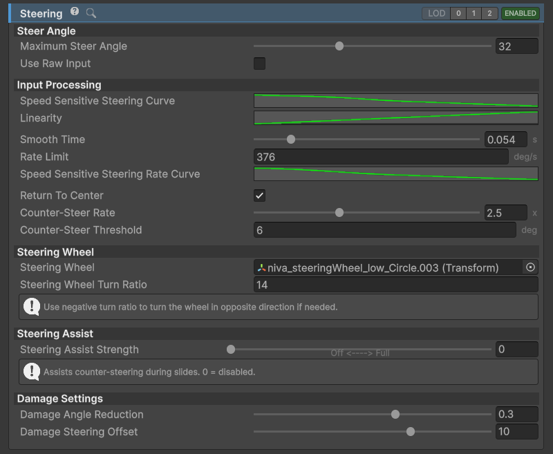Toggle the Use Raw Input checkbox
The image size is (553, 454).
[260, 64]
